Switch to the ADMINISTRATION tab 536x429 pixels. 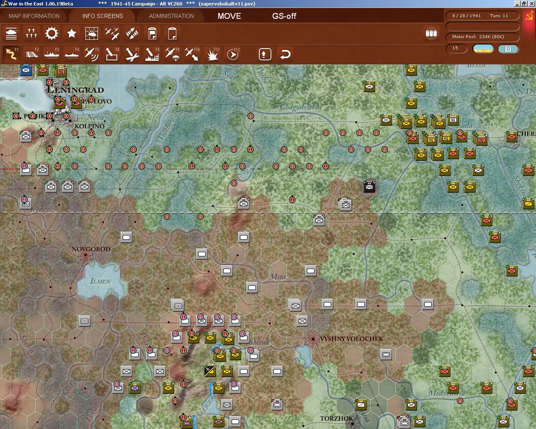[x=171, y=16]
